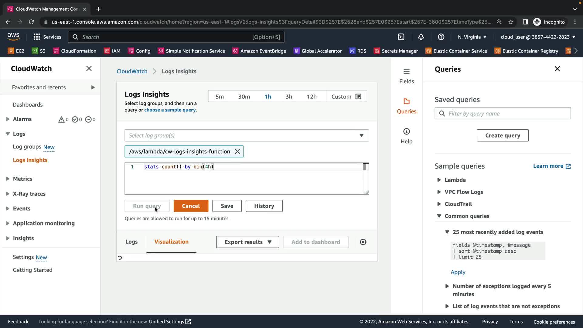Open the Services grid menu

[x=47, y=37]
